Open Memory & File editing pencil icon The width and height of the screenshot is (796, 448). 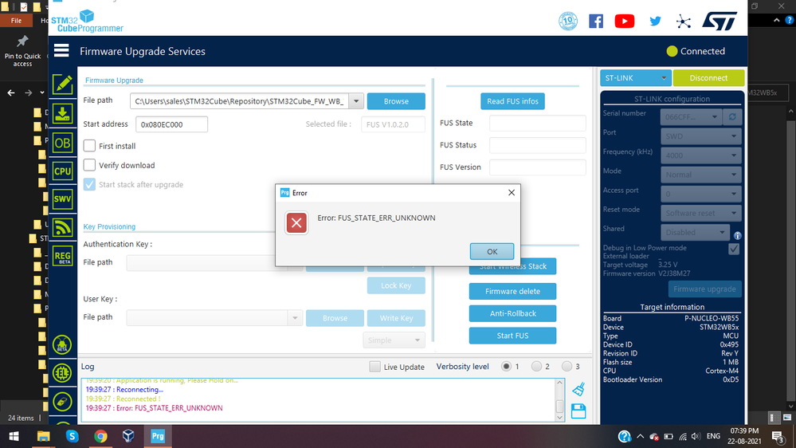62,84
